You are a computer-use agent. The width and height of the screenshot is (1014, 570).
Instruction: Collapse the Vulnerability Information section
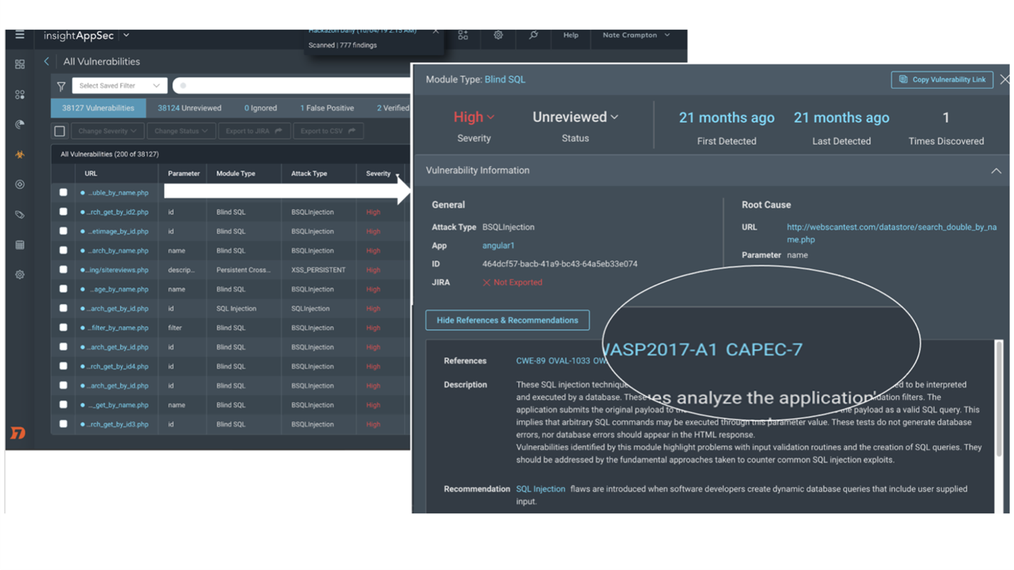996,170
